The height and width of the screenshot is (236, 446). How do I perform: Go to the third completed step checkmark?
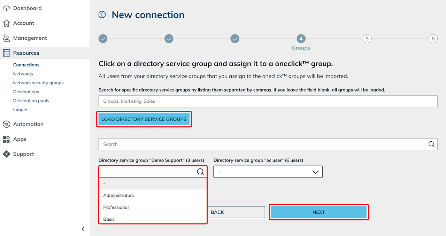click(235, 39)
